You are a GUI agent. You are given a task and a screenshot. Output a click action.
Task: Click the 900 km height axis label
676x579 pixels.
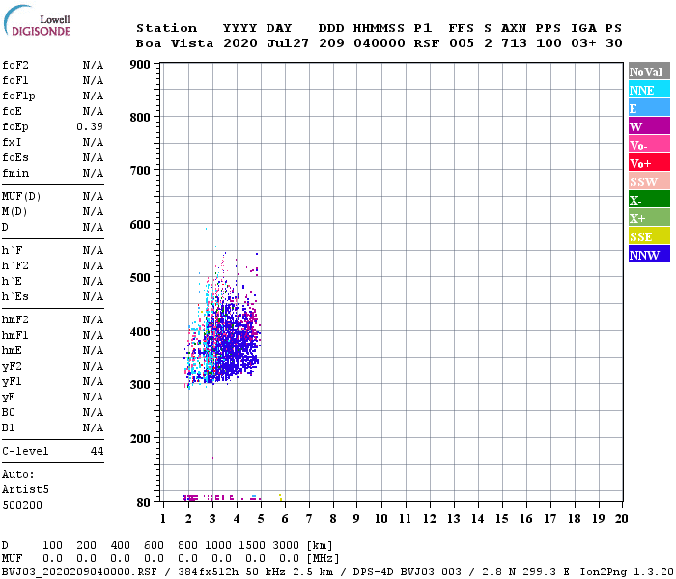[x=140, y=65]
